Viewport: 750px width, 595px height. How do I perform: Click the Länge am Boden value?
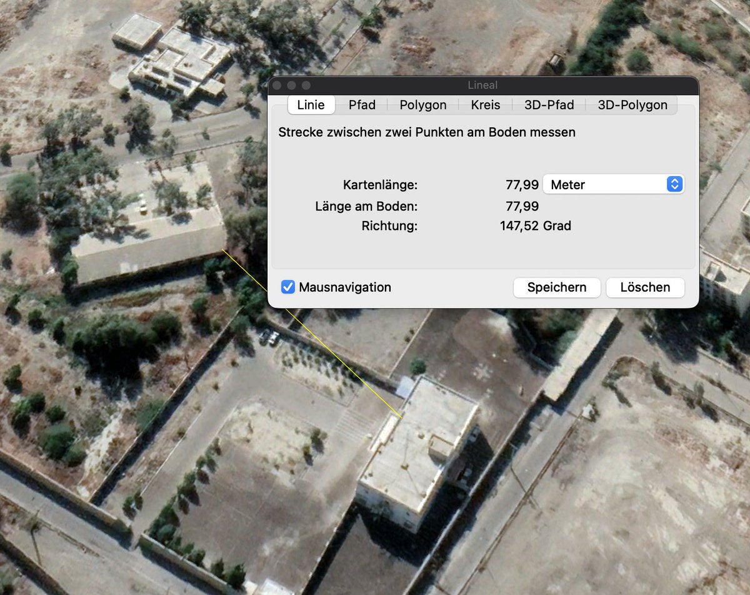click(x=522, y=206)
